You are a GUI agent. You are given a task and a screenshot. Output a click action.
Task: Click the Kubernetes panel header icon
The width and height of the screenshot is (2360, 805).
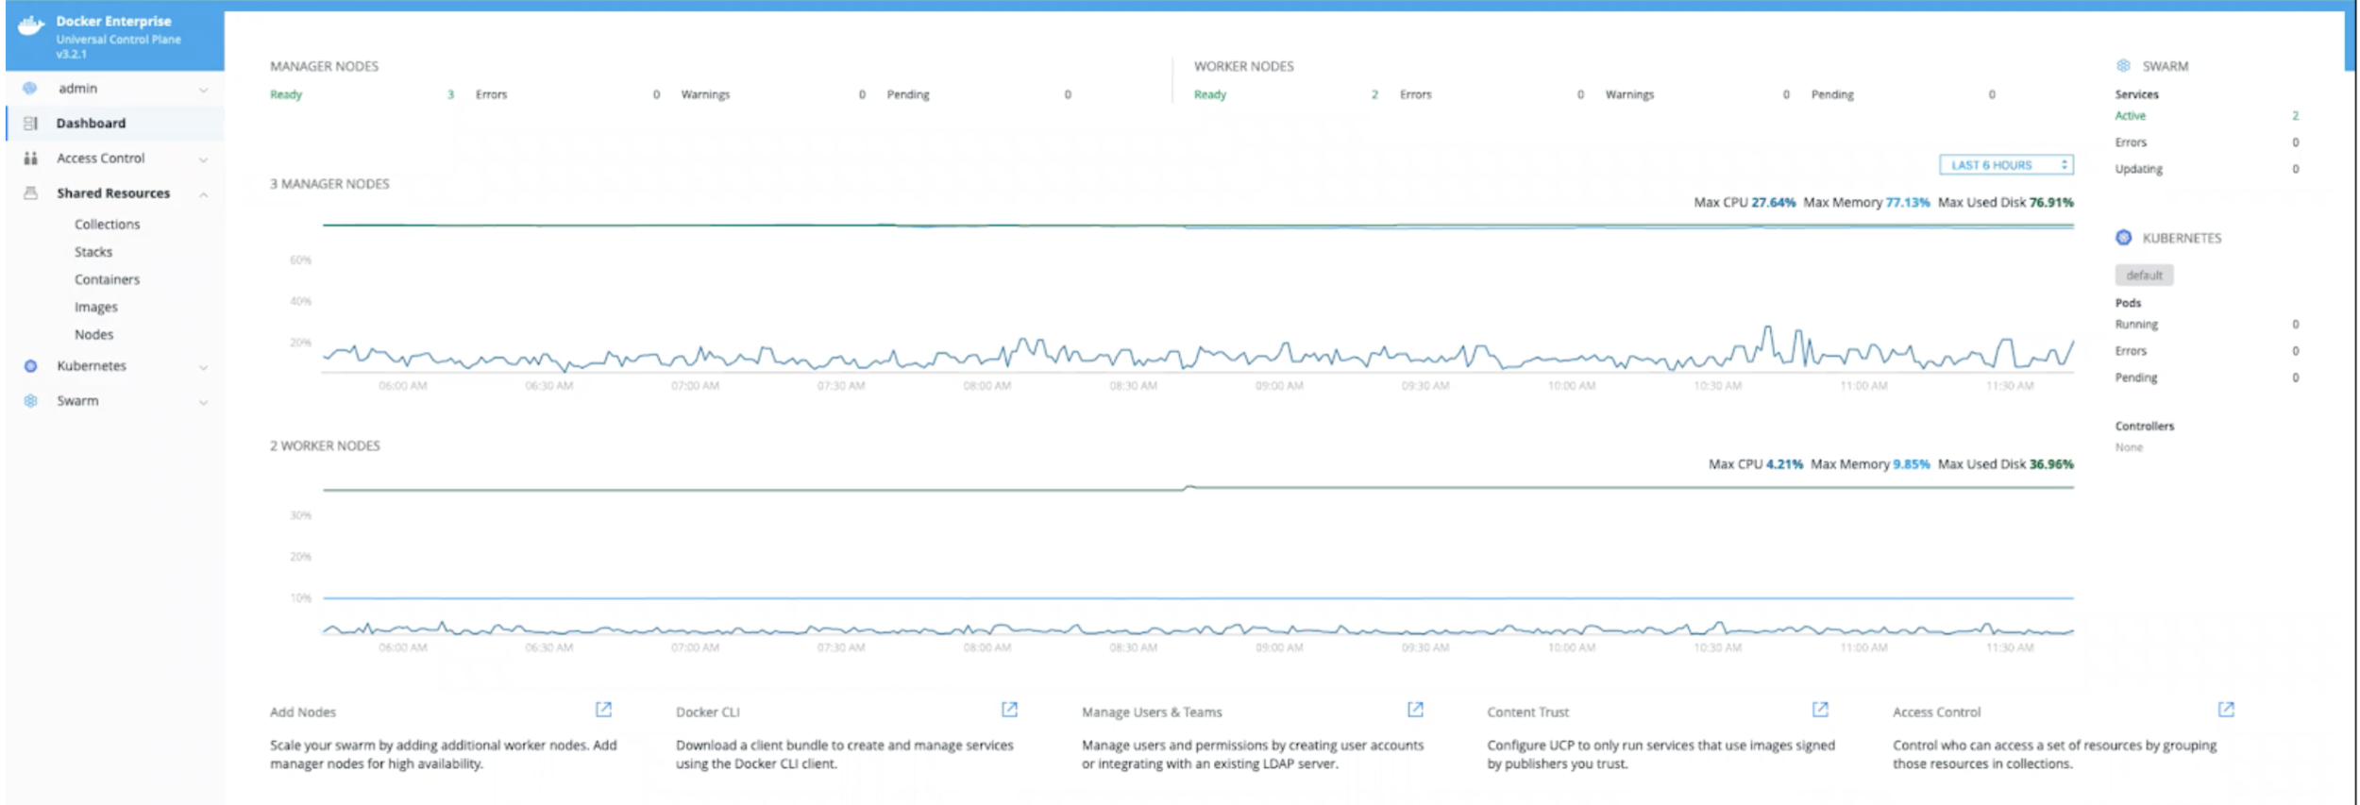coord(2123,237)
